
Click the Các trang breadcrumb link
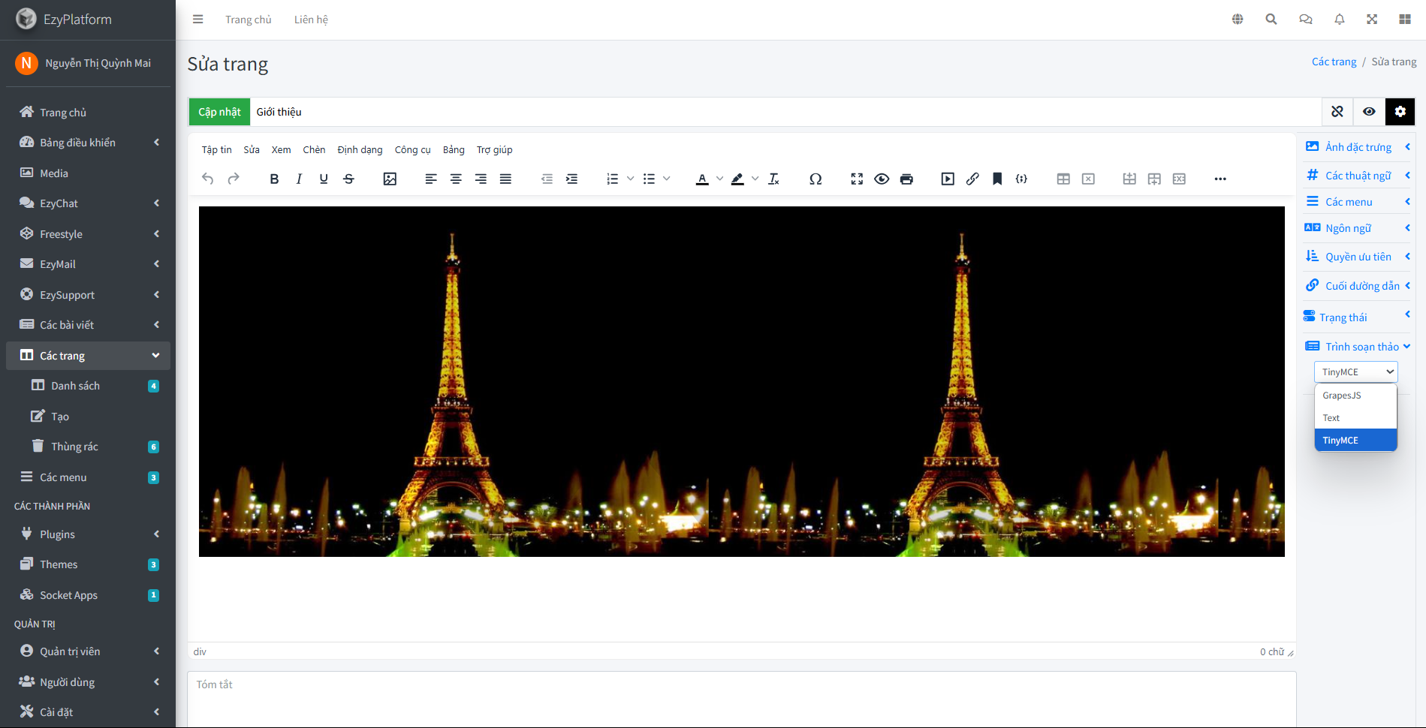point(1334,62)
